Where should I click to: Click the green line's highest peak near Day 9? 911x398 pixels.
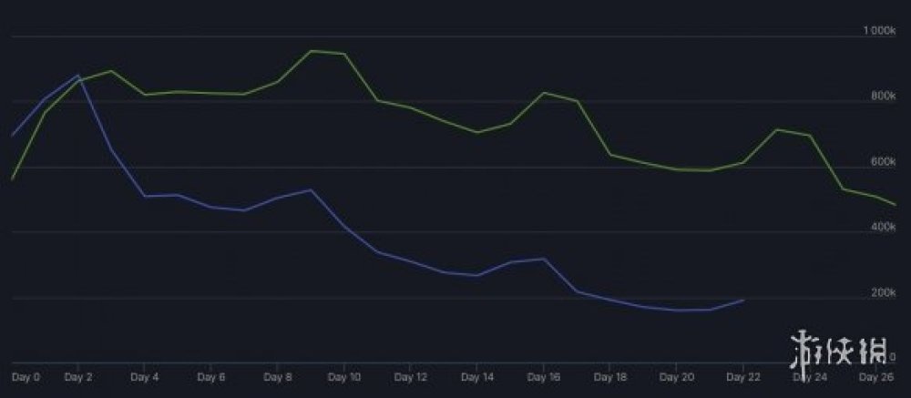(x=312, y=51)
